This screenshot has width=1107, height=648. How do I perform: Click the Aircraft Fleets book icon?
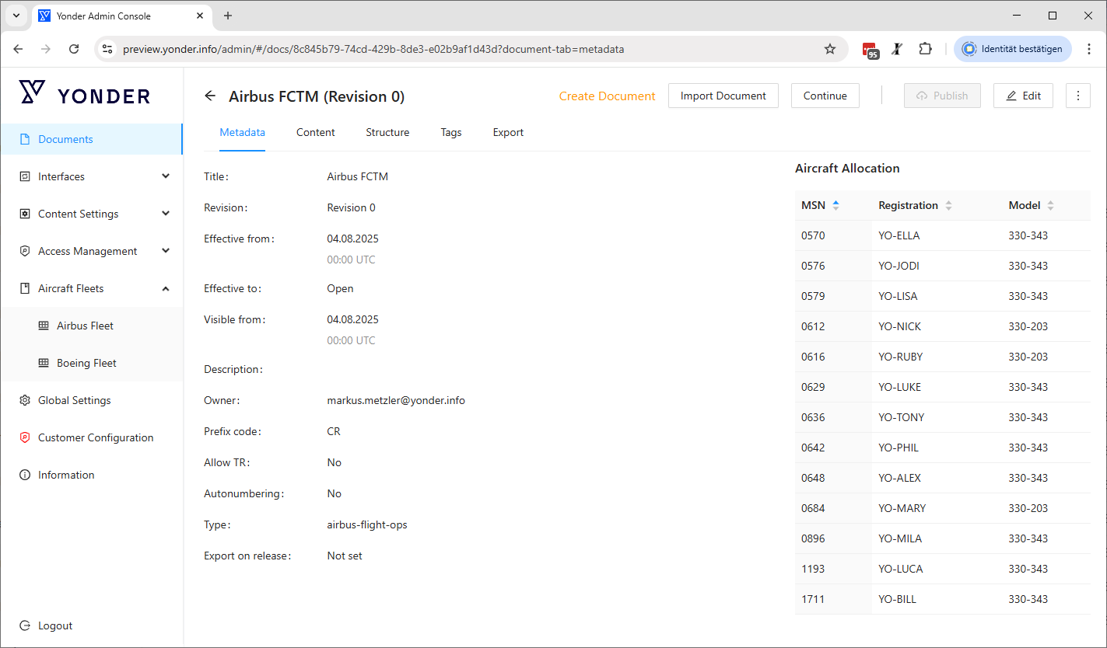[24, 288]
